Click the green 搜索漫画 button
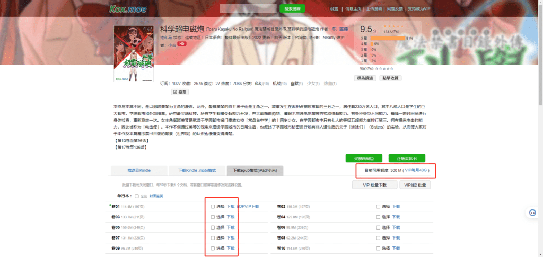543x257 pixels. pyautogui.click(x=292, y=8)
